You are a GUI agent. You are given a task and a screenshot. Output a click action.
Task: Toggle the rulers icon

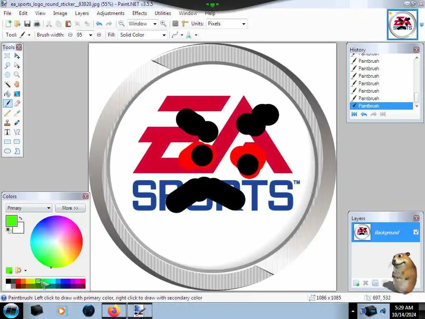click(185, 24)
